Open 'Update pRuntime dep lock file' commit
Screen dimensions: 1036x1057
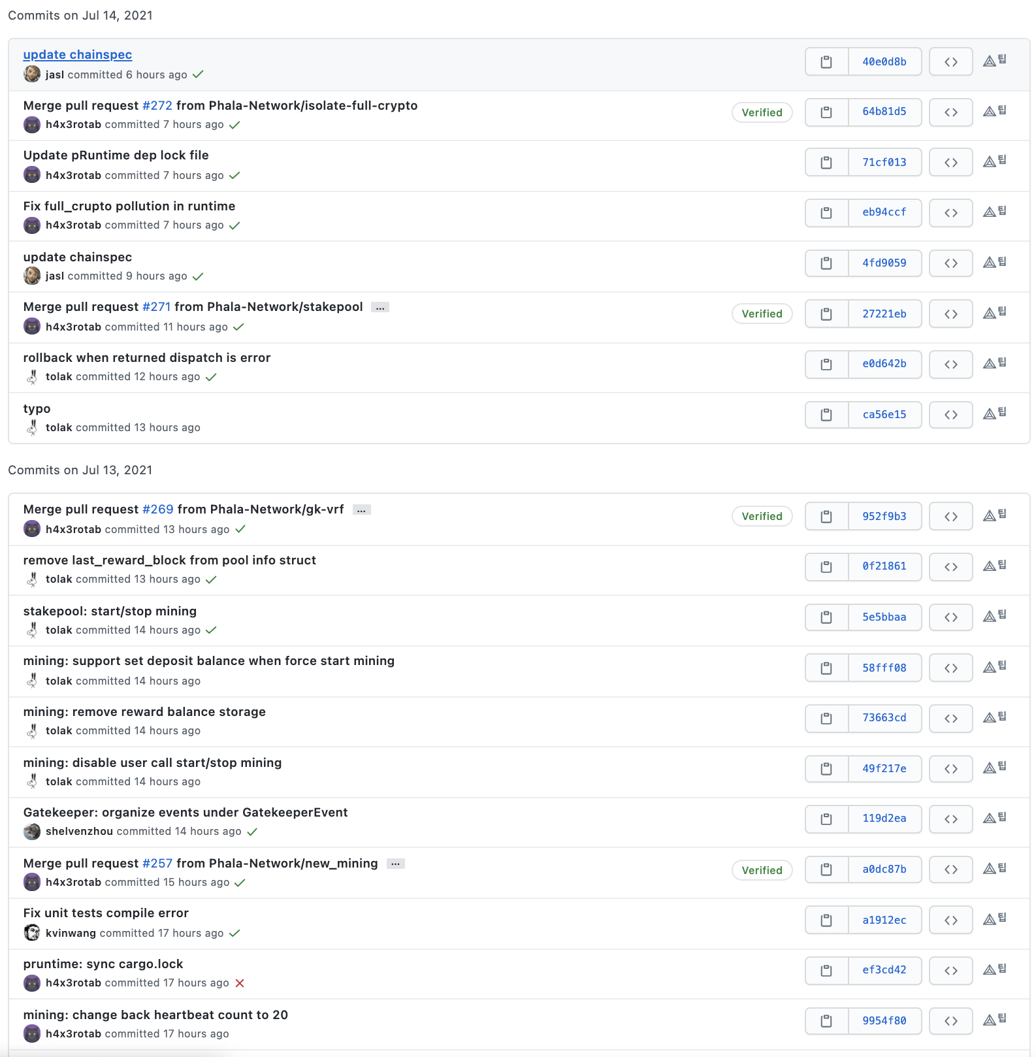(x=116, y=155)
